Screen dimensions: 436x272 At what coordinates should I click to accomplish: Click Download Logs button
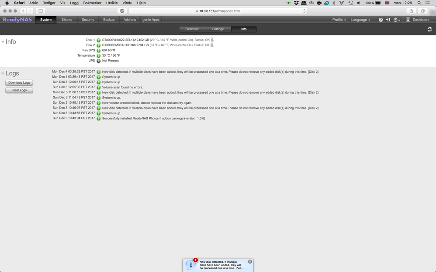coord(19,83)
